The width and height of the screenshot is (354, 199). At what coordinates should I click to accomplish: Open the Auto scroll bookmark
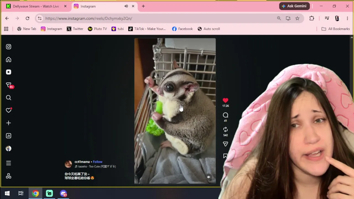pos(209,29)
